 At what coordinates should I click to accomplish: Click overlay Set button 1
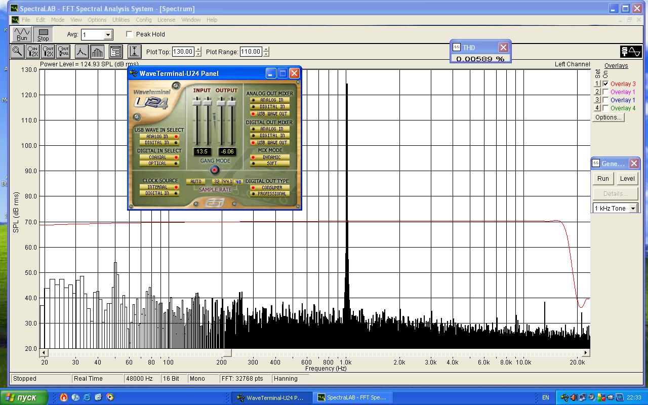point(597,84)
